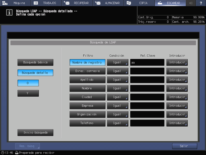This screenshot has width=206, height=155.
Task: Click the receive status icon before Preparada
Action: (x=17, y=153)
